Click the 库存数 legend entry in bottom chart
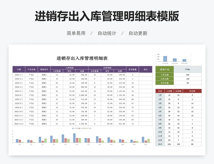 tap(89, 128)
